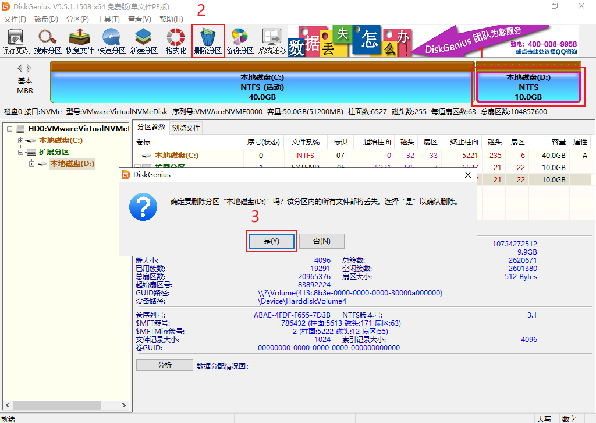This screenshot has width=596, height=423.
Task: Open the 查看(V) menu
Action: [x=140, y=19]
